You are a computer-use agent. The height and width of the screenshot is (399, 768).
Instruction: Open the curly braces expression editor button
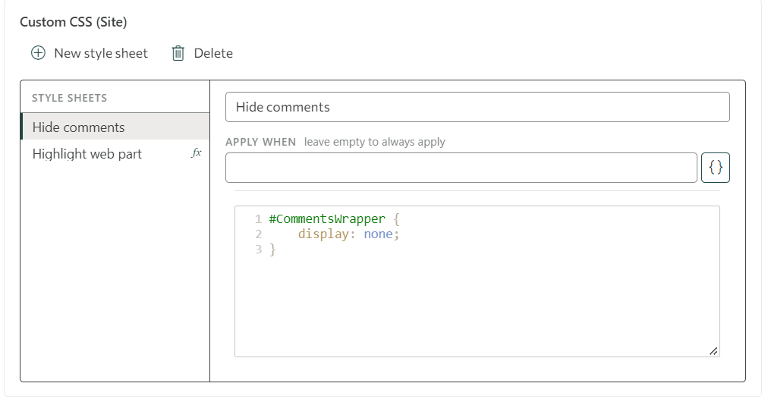coord(715,168)
